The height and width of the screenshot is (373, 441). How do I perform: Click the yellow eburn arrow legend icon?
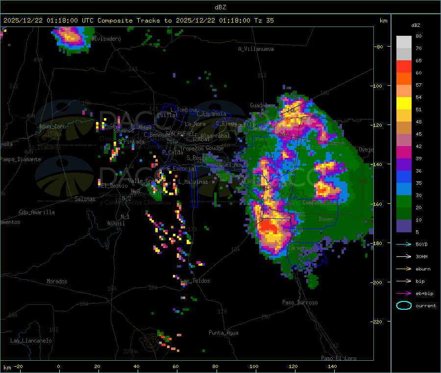[404, 269]
